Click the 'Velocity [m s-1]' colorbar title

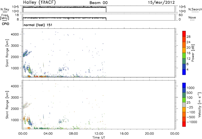tap(199, 105)
